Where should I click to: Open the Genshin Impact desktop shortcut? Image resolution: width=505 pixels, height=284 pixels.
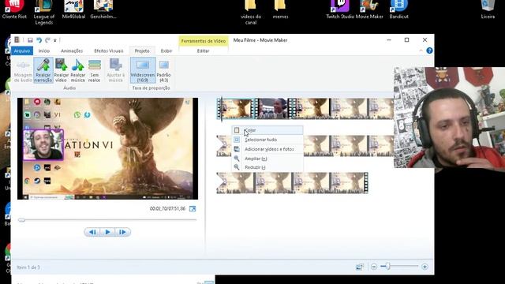click(x=103, y=9)
